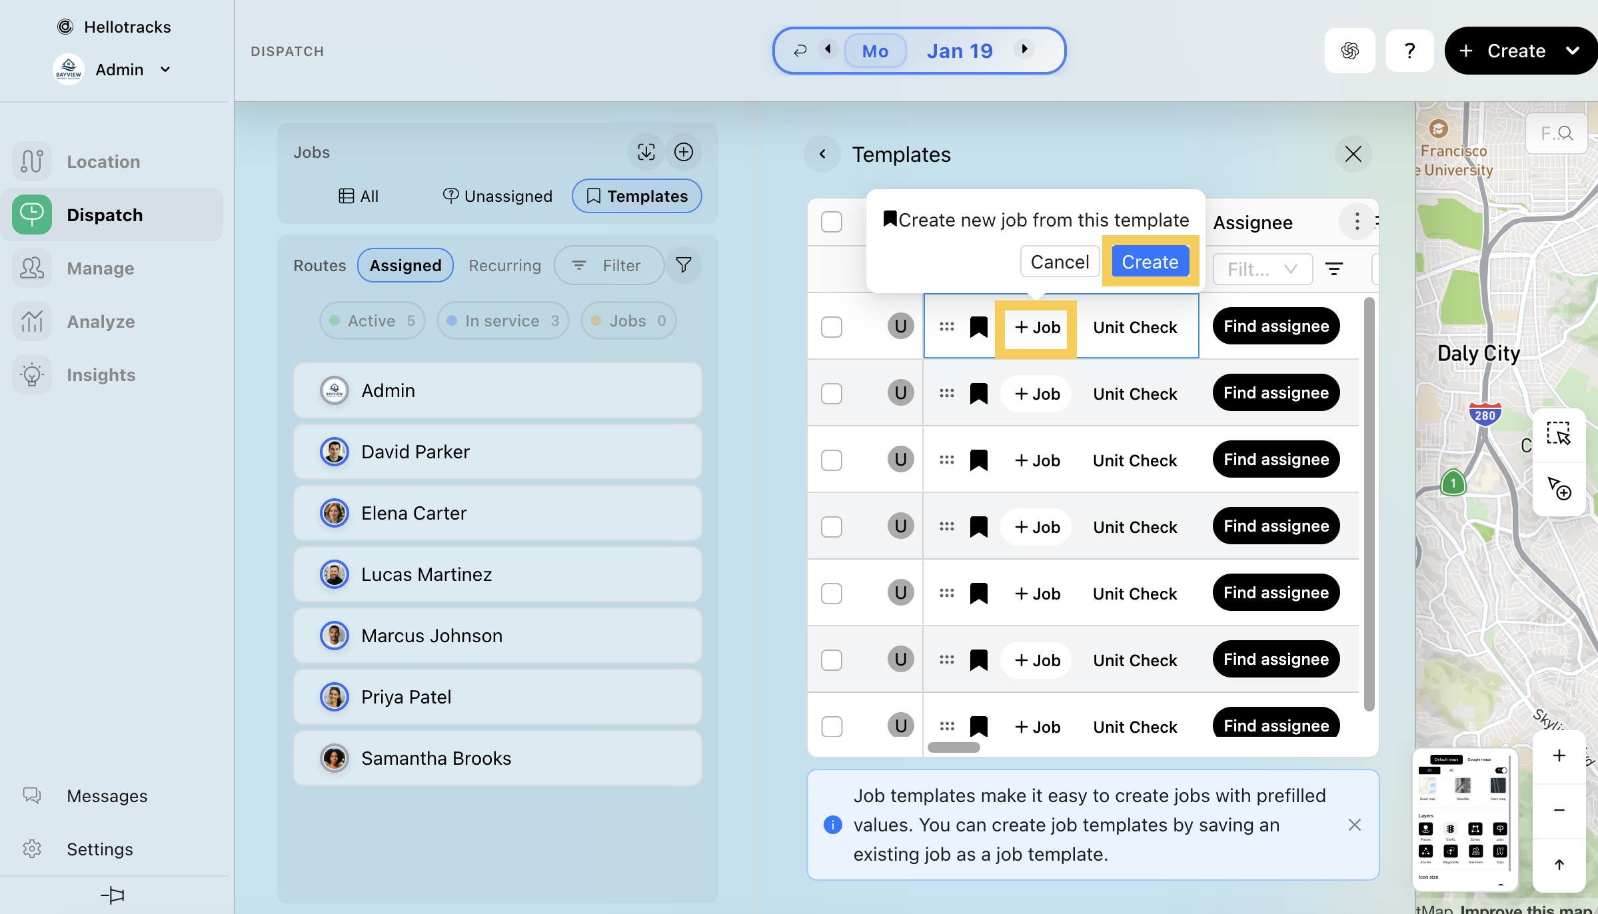1598x914 pixels.
Task: Open the three-dot menu next to Assignee
Action: [x=1357, y=222]
